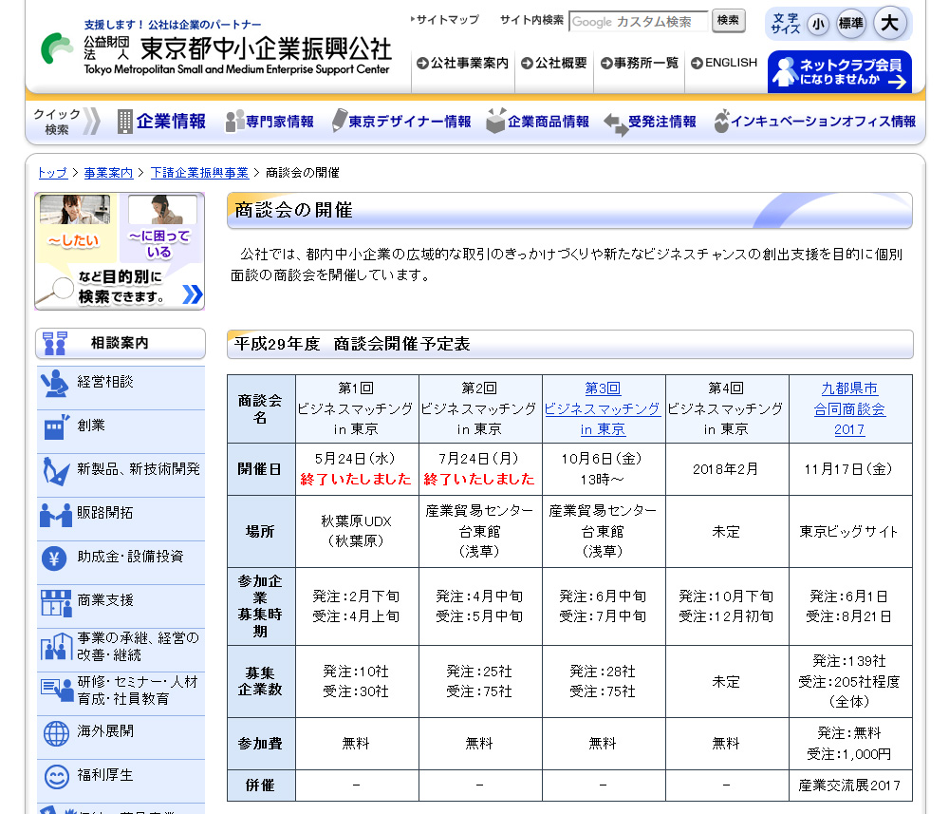Click the 海外展開 globe icon

pyautogui.click(x=55, y=732)
